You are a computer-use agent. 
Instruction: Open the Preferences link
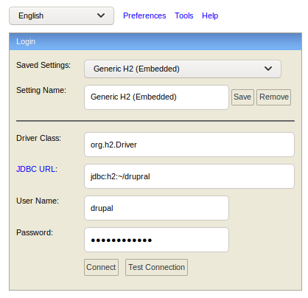(x=144, y=15)
